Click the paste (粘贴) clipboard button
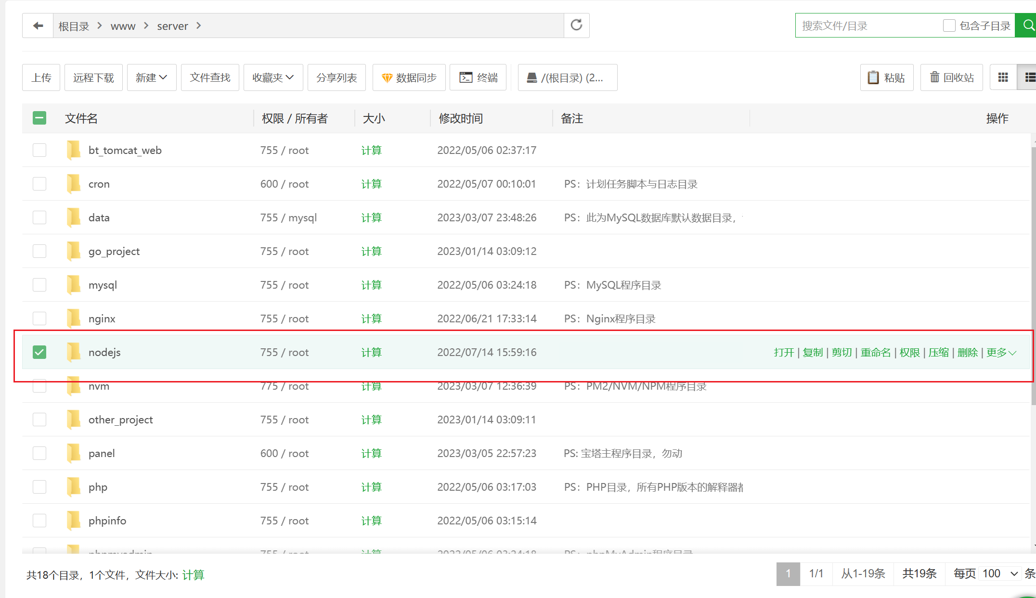This screenshot has width=1036, height=598. 886,77
